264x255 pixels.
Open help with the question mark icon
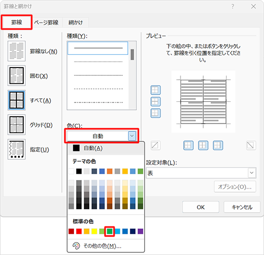pos(233,6)
